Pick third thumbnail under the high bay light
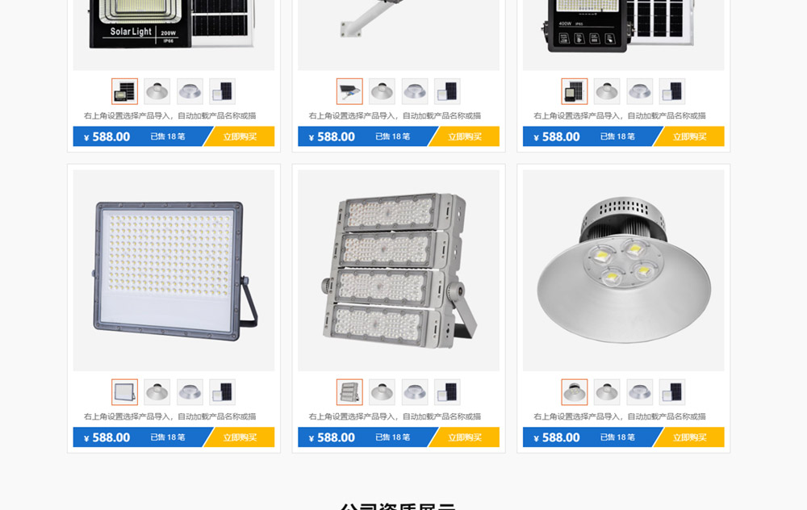The image size is (807, 510). [x=640, y=392]
